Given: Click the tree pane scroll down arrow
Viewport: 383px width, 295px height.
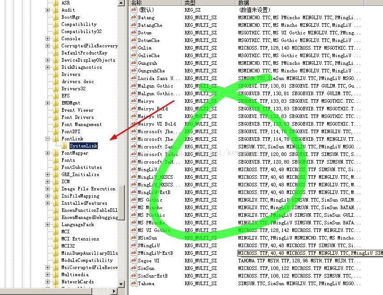Looking at the screenshot, I should pos(121,284).
